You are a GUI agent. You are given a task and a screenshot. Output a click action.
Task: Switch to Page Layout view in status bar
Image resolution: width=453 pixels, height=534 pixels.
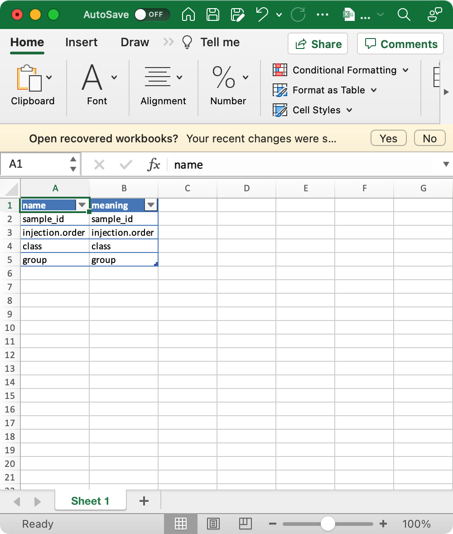pyautogui.click(x=213, y=524)
